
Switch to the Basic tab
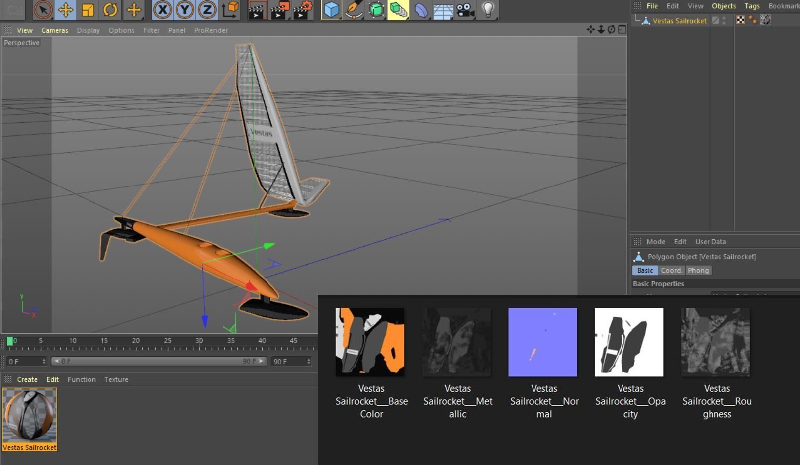coord(645,270)
